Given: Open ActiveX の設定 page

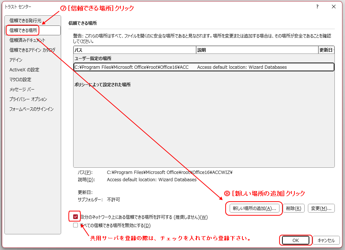Looking at the screenshot, I should 24,70.
